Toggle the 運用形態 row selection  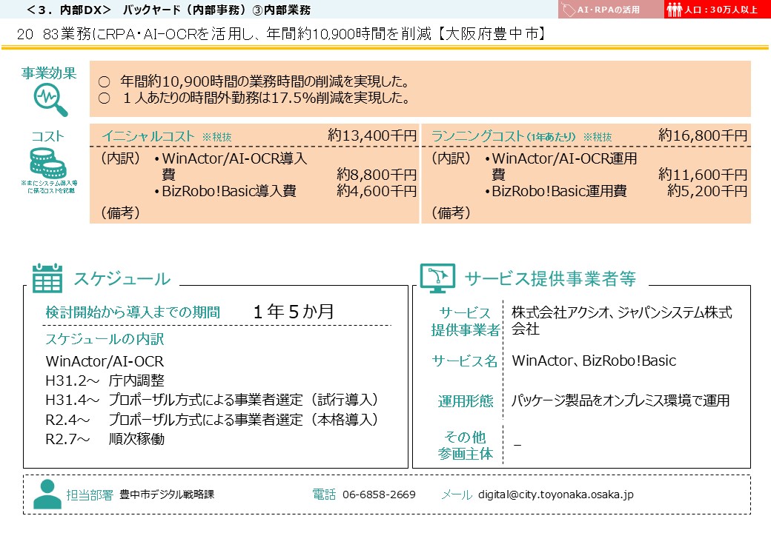pyautogui.click(x=466, y=399)
